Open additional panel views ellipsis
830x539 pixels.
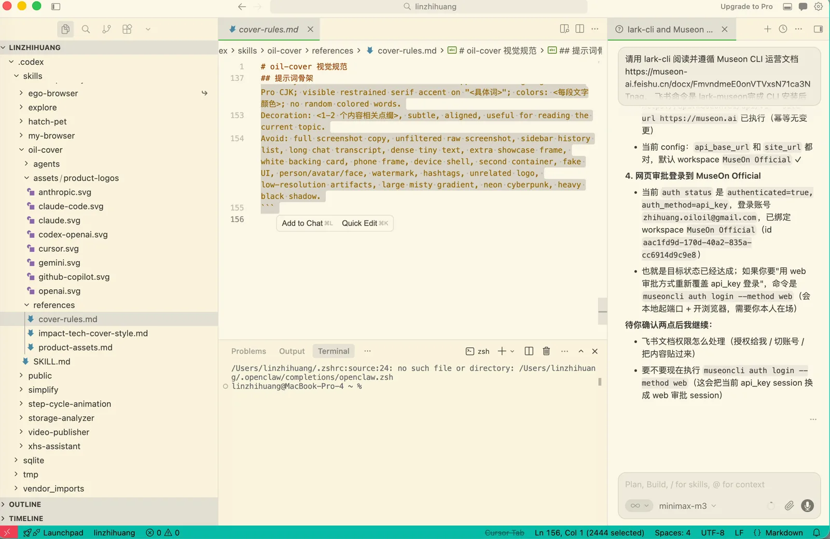367,351
